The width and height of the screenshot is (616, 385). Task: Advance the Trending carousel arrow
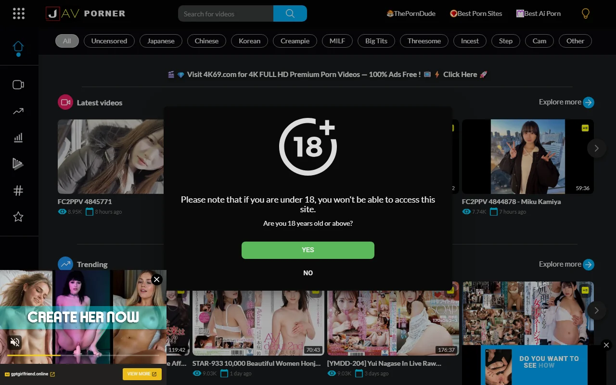[596, 310]
